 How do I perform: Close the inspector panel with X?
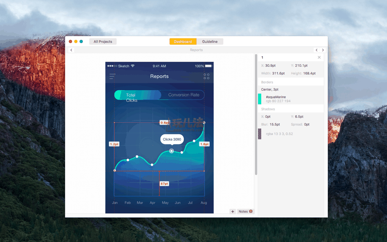[319, 57]
